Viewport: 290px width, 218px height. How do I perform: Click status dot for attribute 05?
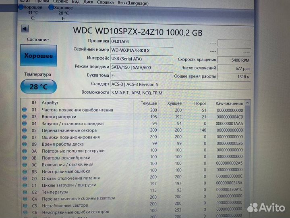pyautogui.click(x=25, y=130)
